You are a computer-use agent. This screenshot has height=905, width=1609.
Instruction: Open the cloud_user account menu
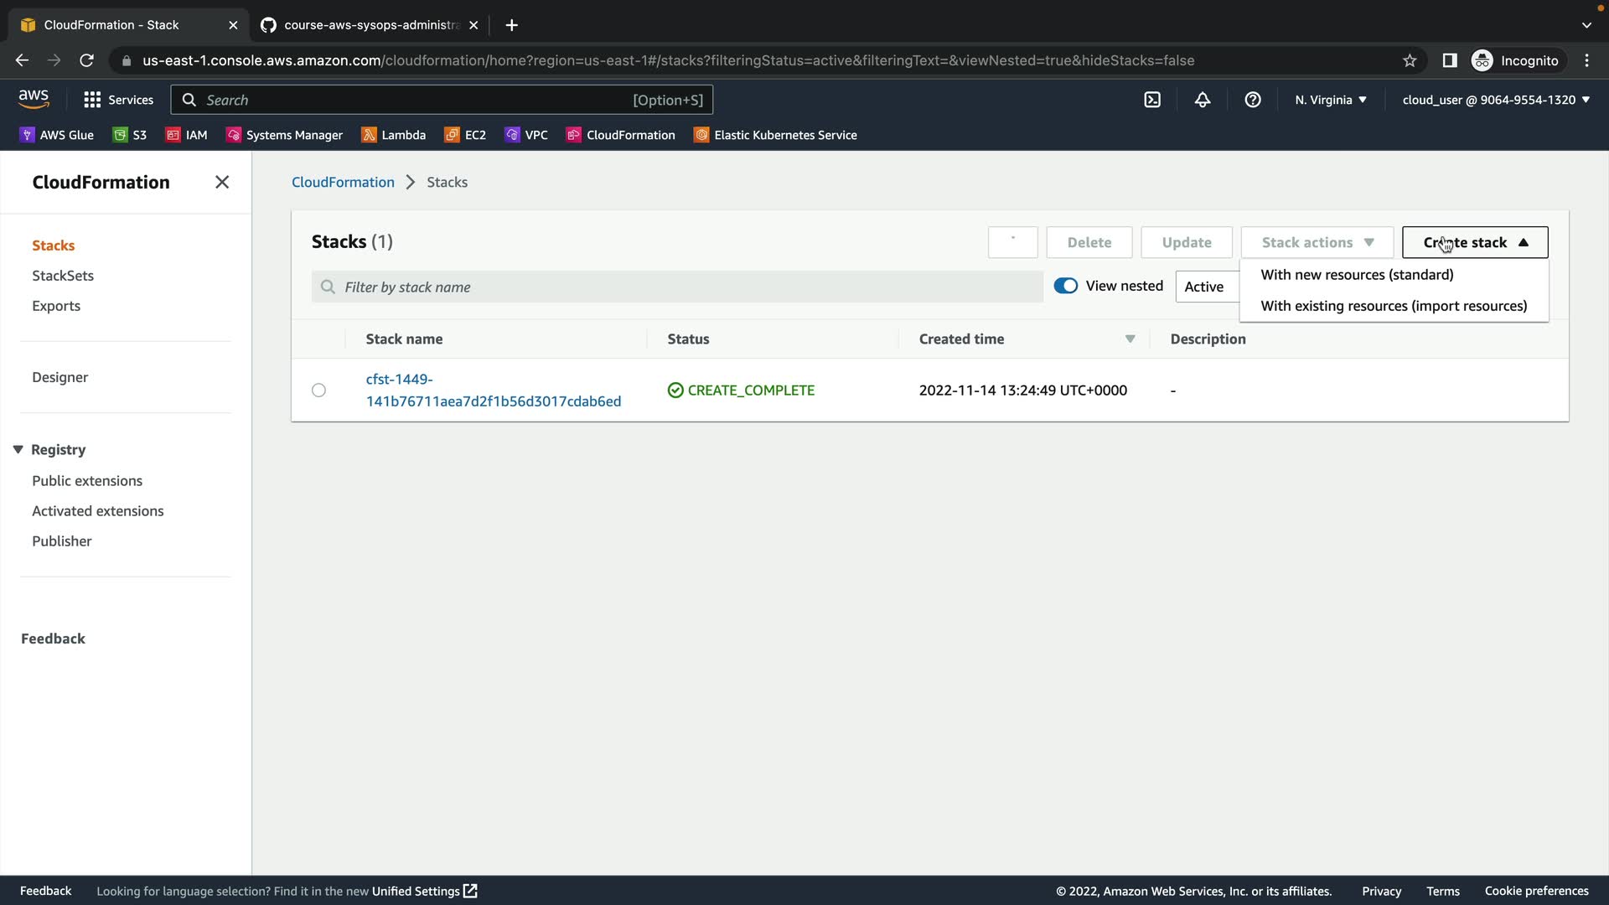coord(1496,100)
